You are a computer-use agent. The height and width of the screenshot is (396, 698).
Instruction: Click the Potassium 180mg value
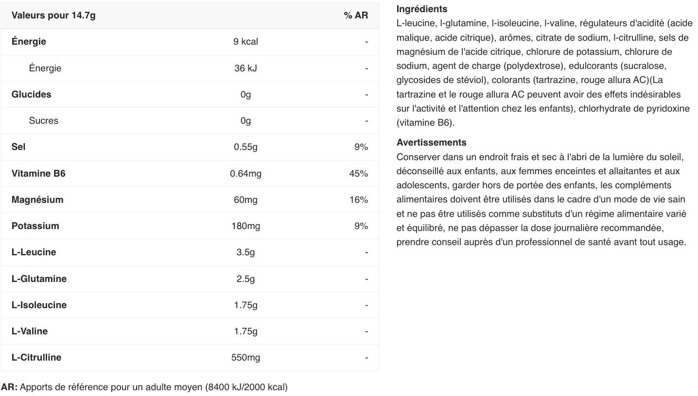pyautogui.click(x=245, y=226)
